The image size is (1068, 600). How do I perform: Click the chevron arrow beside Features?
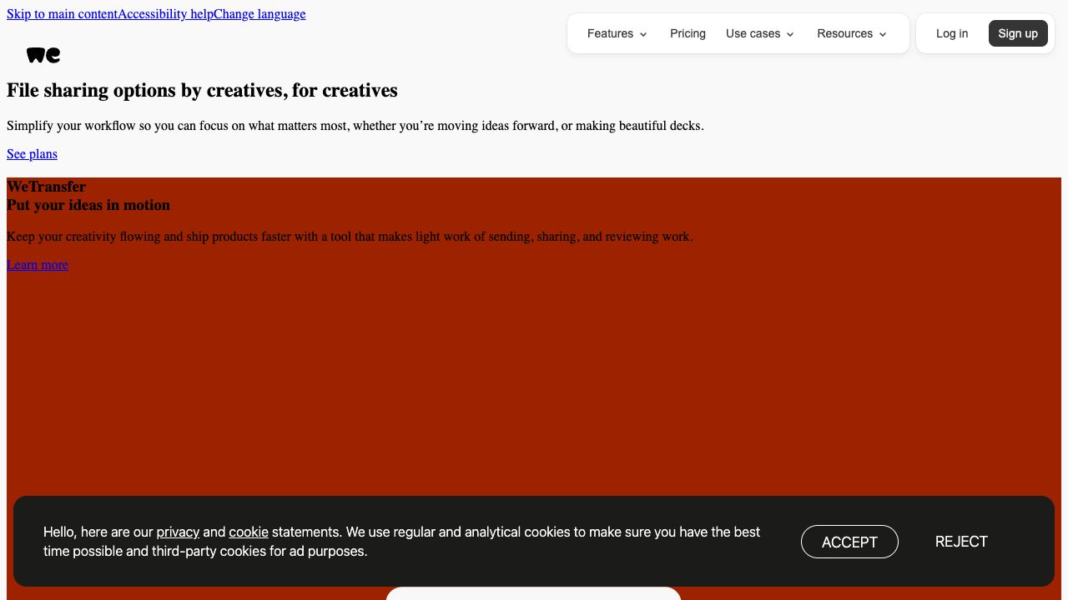click(x=643, y=34)
